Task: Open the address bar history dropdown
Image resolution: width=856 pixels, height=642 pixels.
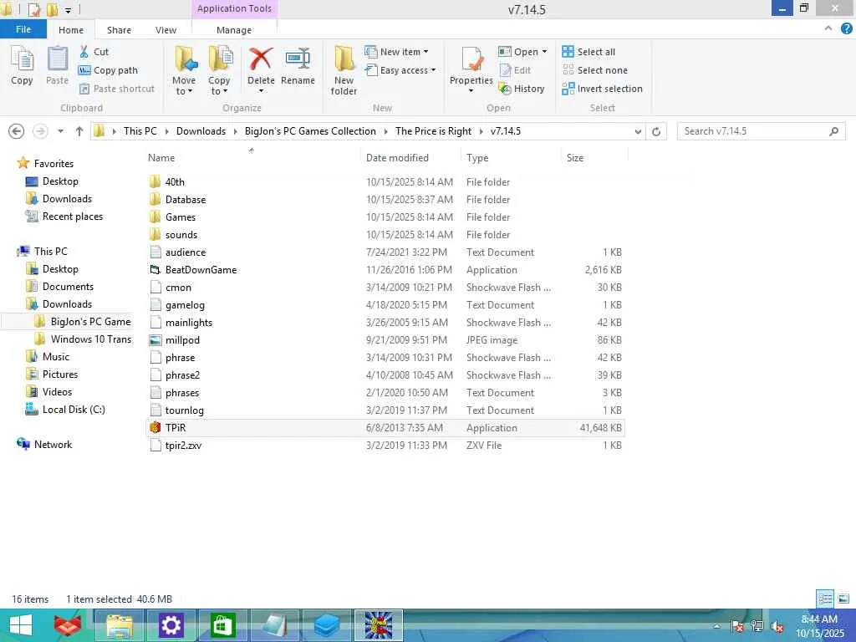Action: tap(638, 131)
